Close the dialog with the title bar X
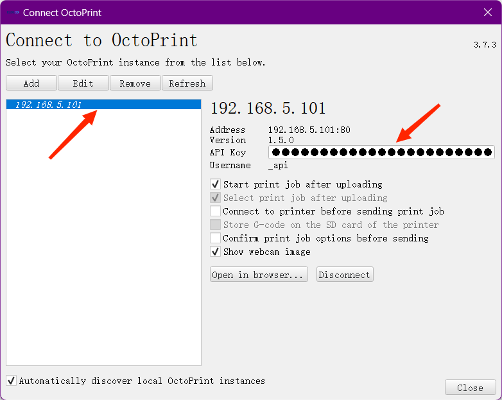Screen dimensions: 502x400 point(487,12)
